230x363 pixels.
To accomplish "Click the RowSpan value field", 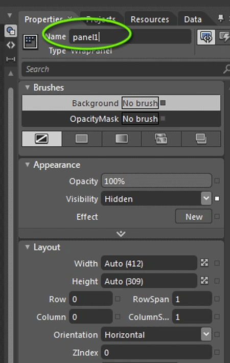I will click(x=192, y=299).
